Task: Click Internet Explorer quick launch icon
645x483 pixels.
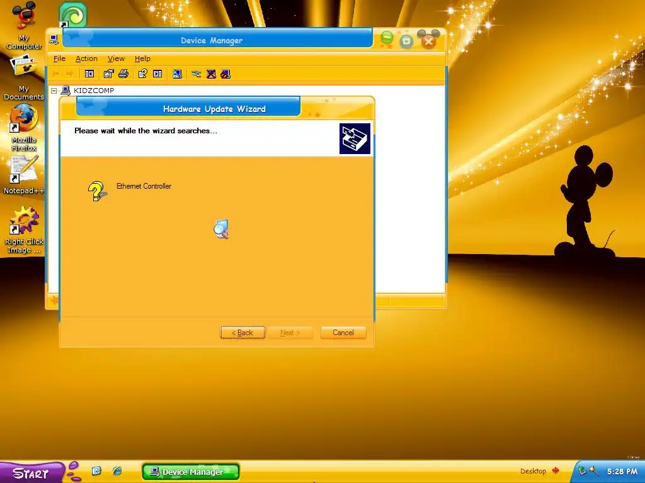Action: click(x=117, y=470)
